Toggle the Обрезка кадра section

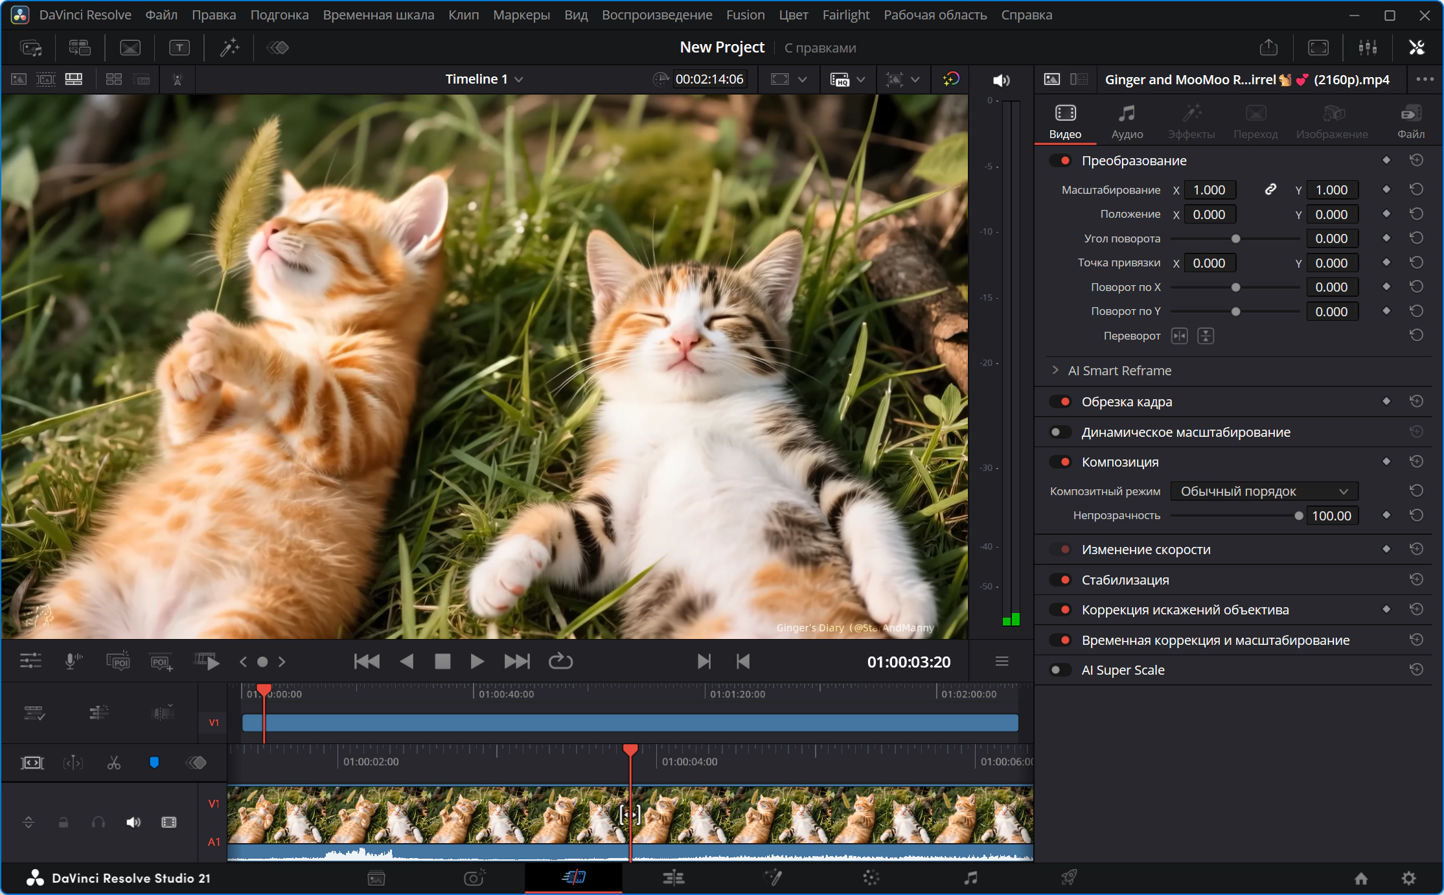1060,402
